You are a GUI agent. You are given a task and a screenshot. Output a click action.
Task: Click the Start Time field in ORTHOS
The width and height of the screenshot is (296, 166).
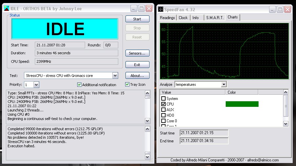(x=60, y=45)
